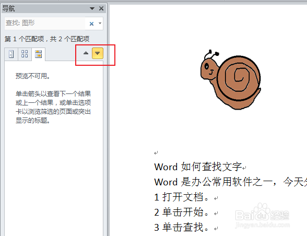The width and height of the screenshot is (307, 236).
Task: Open the search options dropdown arrow
Action: (100, 23)
